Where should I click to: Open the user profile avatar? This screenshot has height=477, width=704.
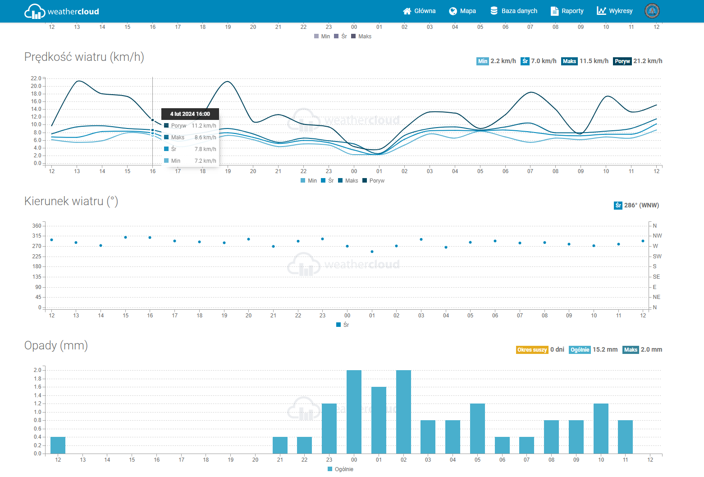[652, 11]
